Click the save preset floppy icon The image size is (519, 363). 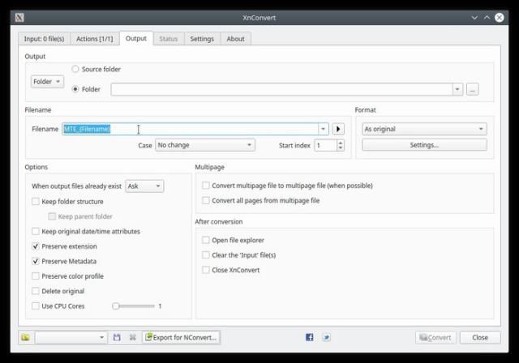(x=117, y=337)
